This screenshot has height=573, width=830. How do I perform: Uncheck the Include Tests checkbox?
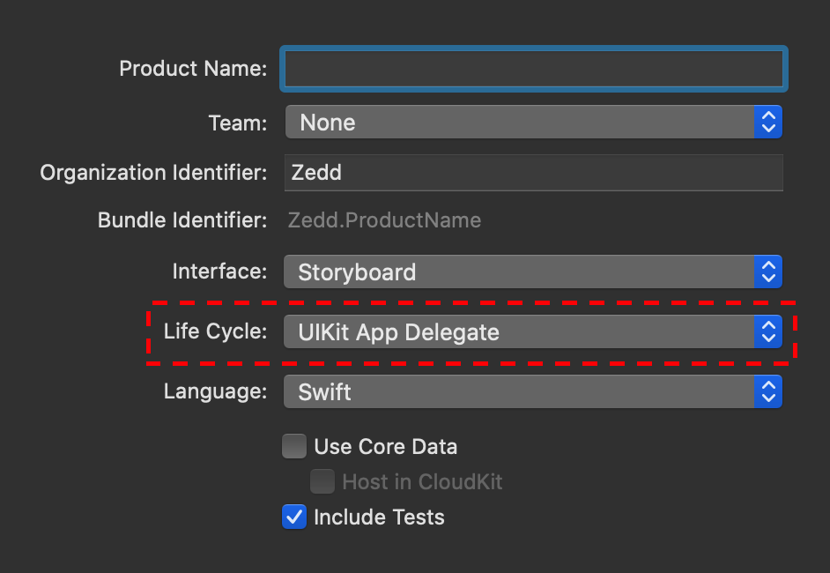tap(294, 517)
